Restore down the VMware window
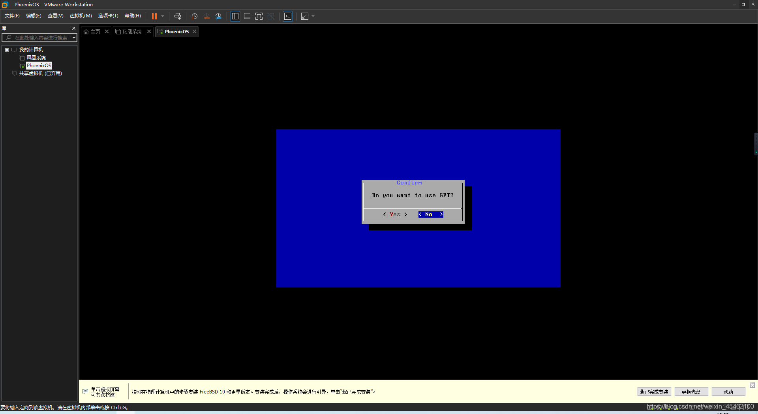The height and width of the screenshot is (414, 758). pos(743,4)
